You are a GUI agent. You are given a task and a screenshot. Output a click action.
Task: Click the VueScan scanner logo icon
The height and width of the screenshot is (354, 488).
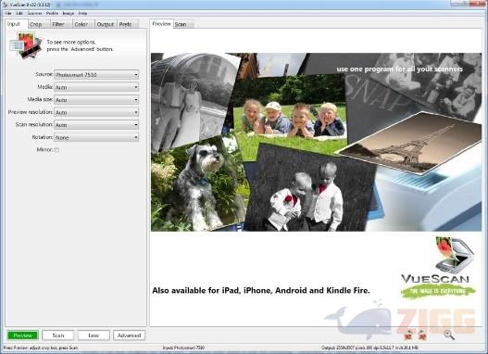(x=455, y=255)
